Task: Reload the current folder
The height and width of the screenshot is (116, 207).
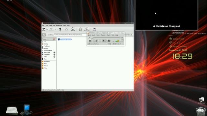Action: tap(73, 29)
